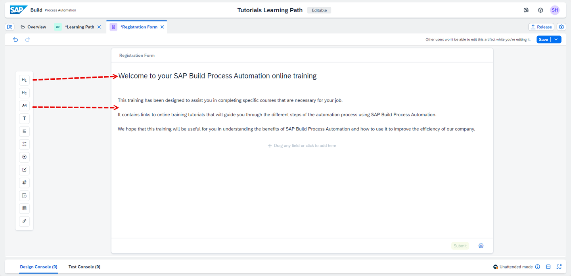Open the help question mark icon
The image size is (571, 276).
pos(540,10)
